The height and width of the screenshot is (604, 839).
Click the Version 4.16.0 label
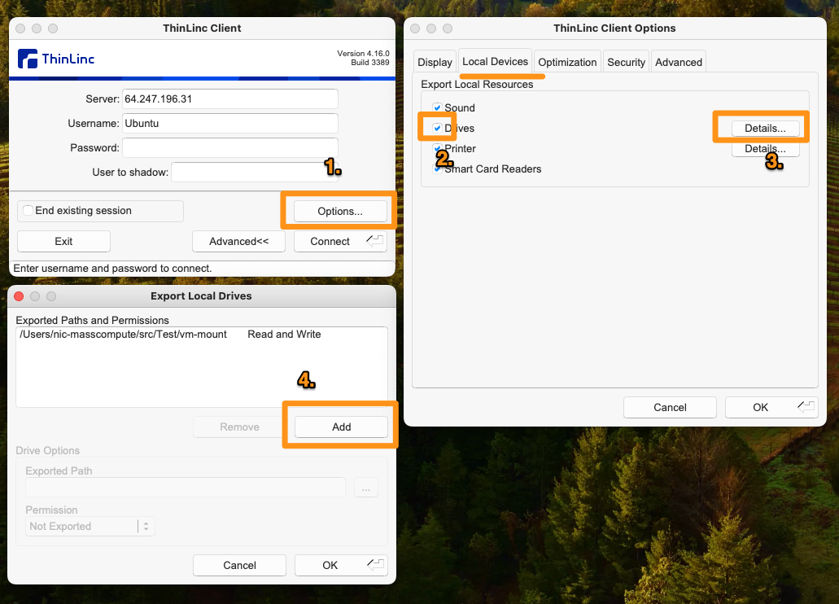pyautogui.click(x=363, y=54)
